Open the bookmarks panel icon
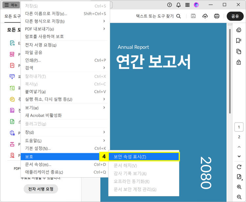This screenshot has width=246, height=202. point(239,40)
